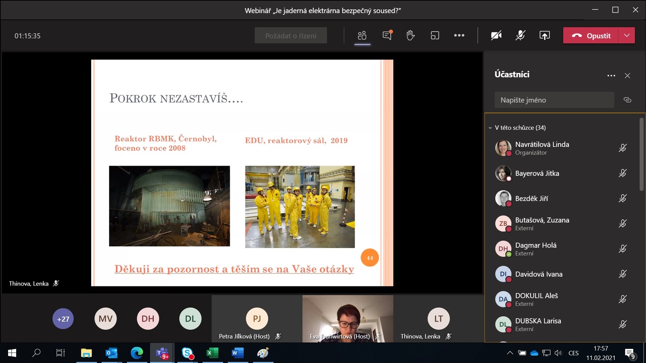Screen dimensions: 646x363
Task: Open breakout rooms icon in toolbar
Action: point(435,35)
